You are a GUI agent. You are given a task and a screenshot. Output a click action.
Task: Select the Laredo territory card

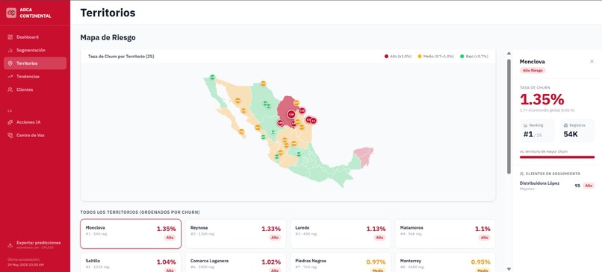341,234
